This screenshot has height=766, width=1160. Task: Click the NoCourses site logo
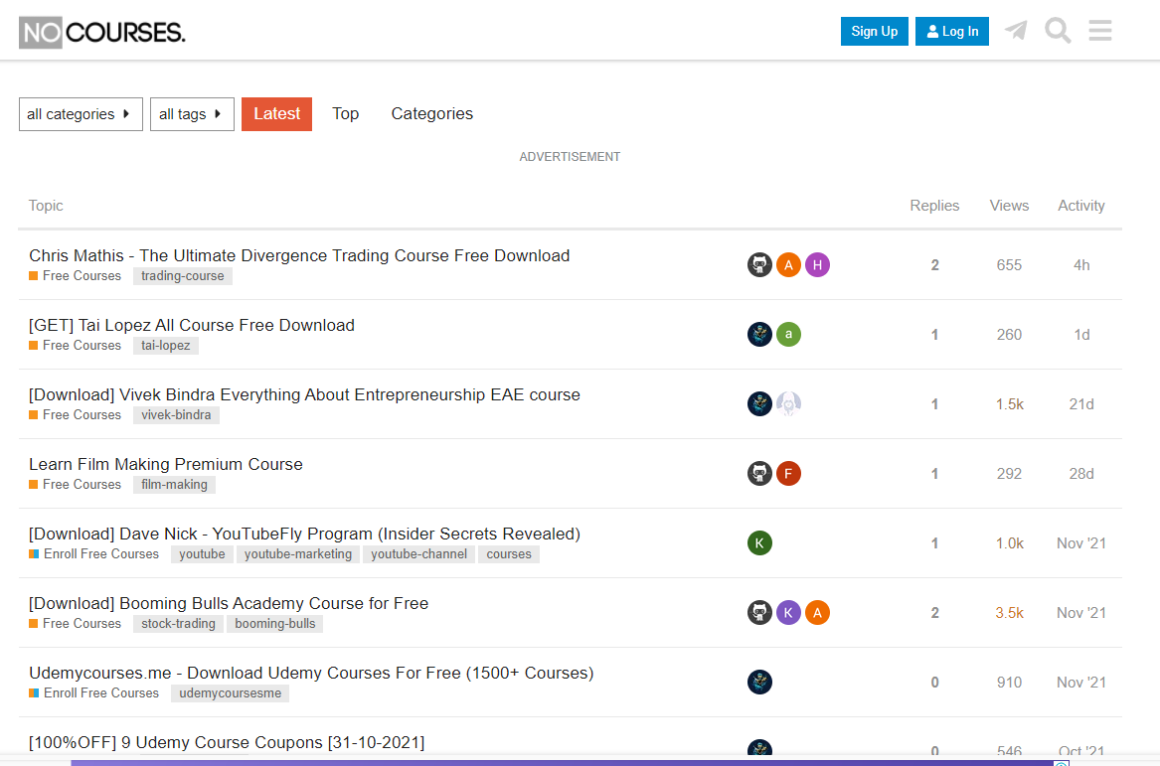click(102, 33)
